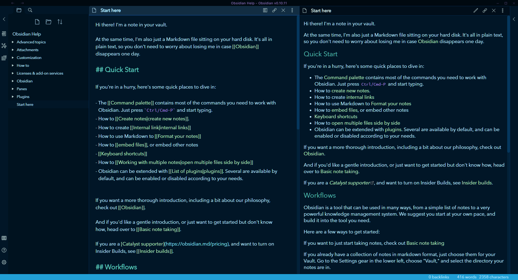Follow open multiple files side by side link
The width and height of the screenshot is (518, 280).
(366, 123)
